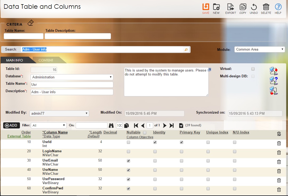Click the sync-with-question-mark status icon
288x196 pixels.
click(x=274, y=81)
